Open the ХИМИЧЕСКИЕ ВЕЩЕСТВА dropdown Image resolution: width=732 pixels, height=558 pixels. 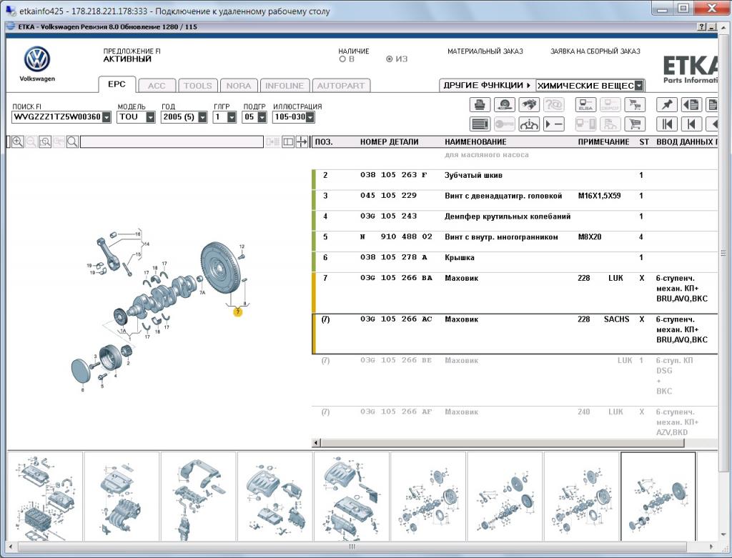pyautogui.click(x=639, y=86)
